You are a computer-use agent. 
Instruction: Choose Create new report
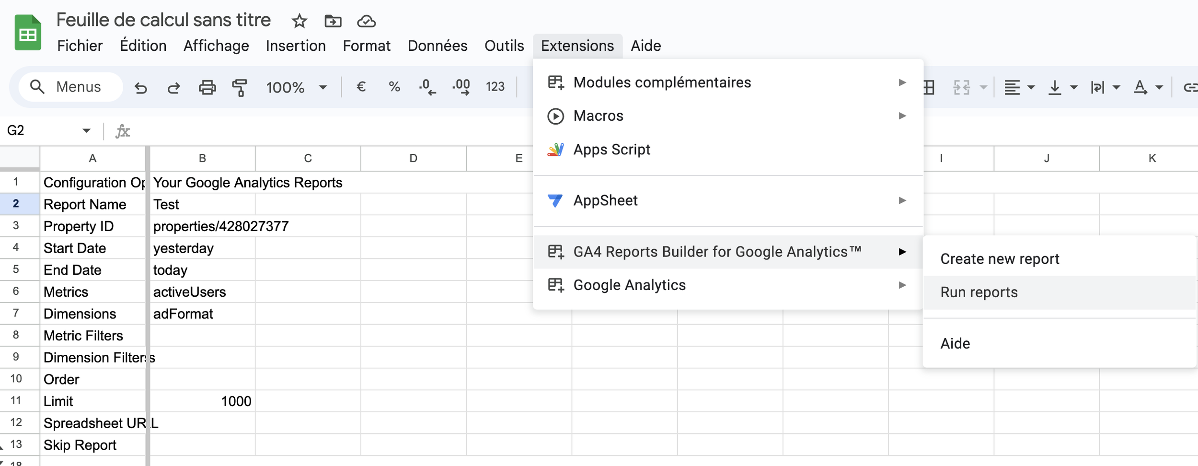click(1060, 259)
